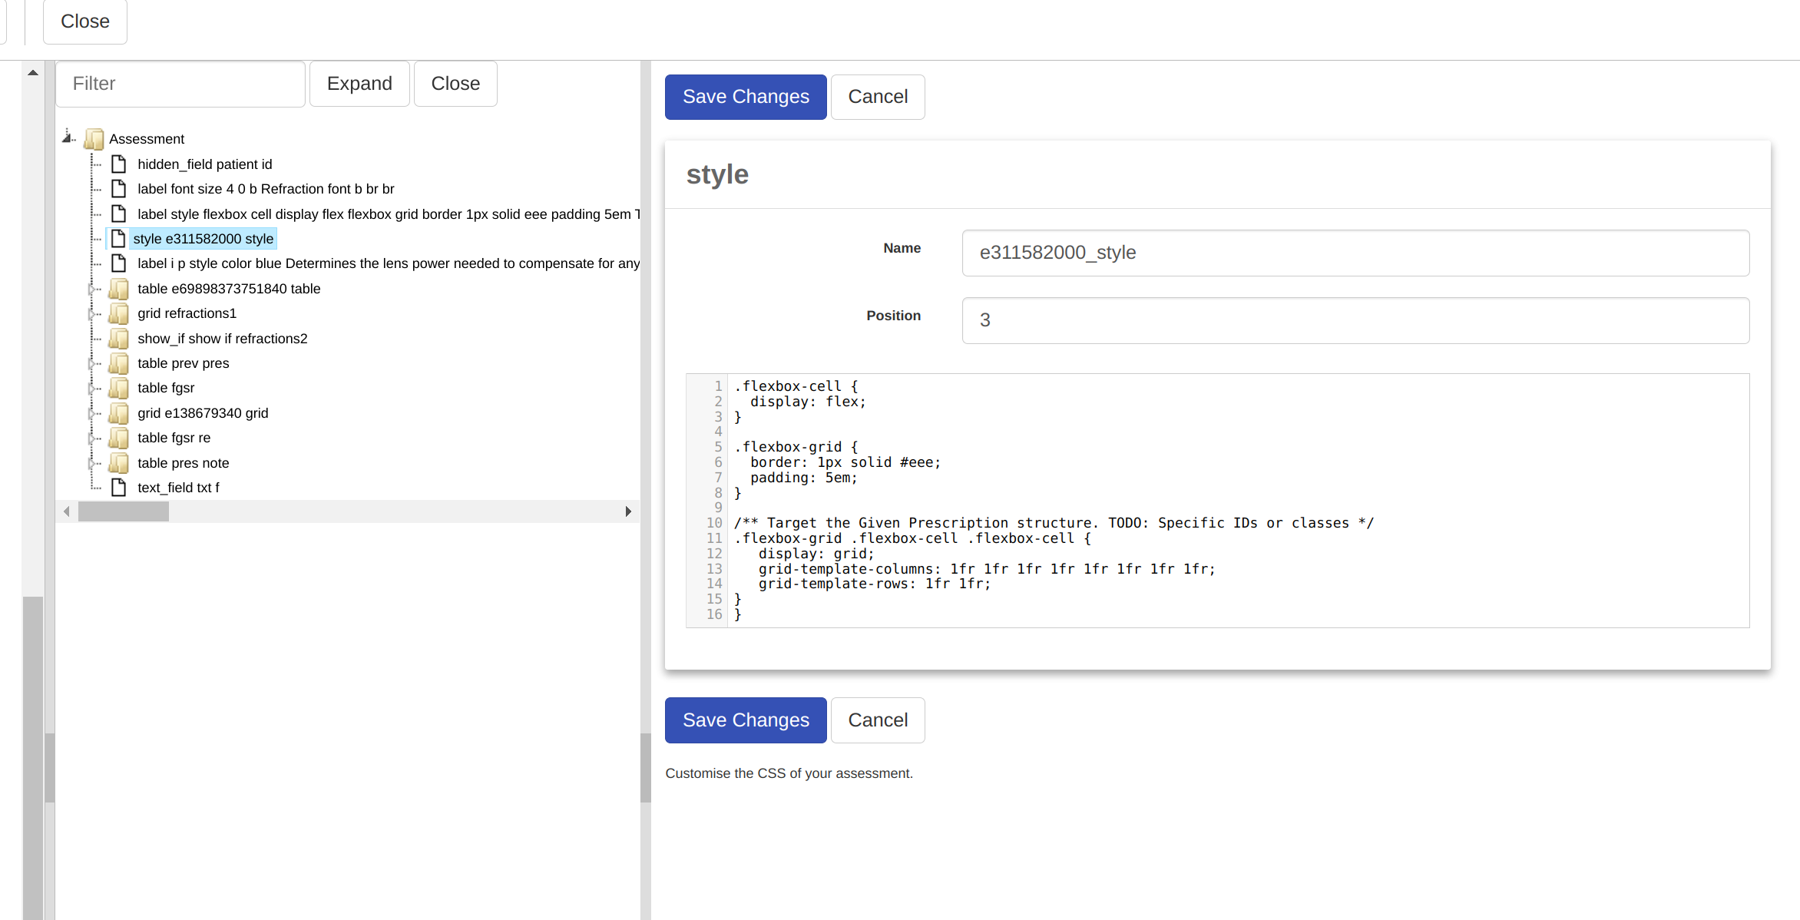Click the Assessment root folder icon

94,139
